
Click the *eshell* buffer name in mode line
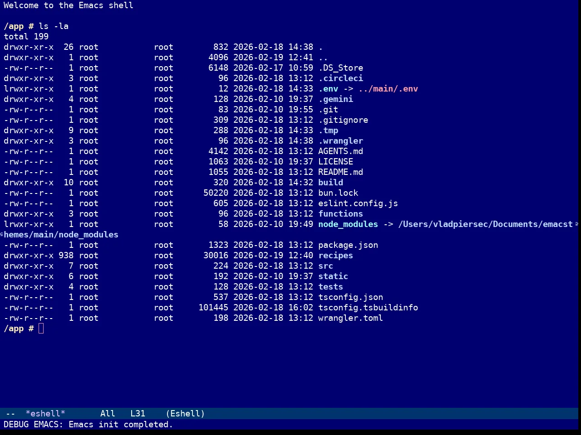click(45, 414)
